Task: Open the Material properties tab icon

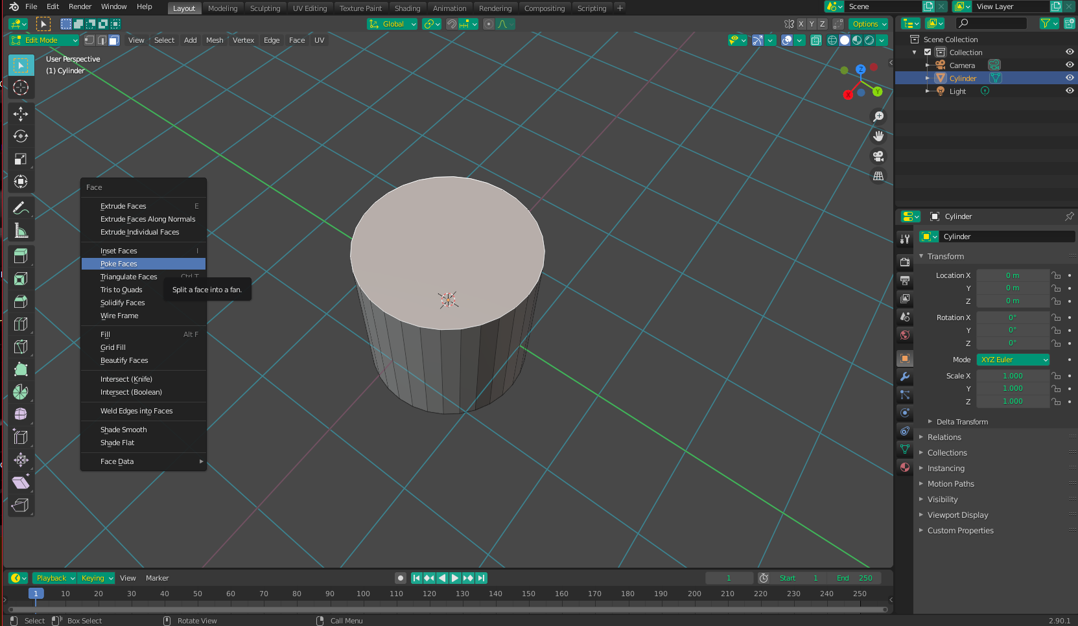Action: [x=905, y=467]
